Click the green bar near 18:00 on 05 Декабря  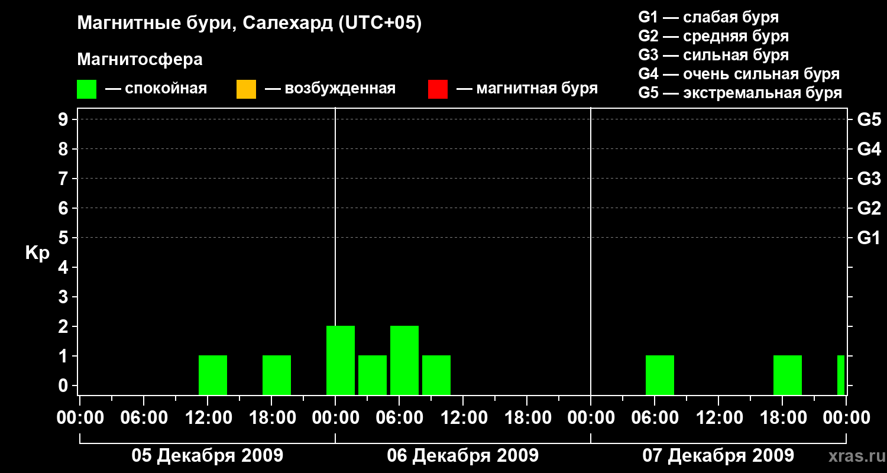point(277,375)
